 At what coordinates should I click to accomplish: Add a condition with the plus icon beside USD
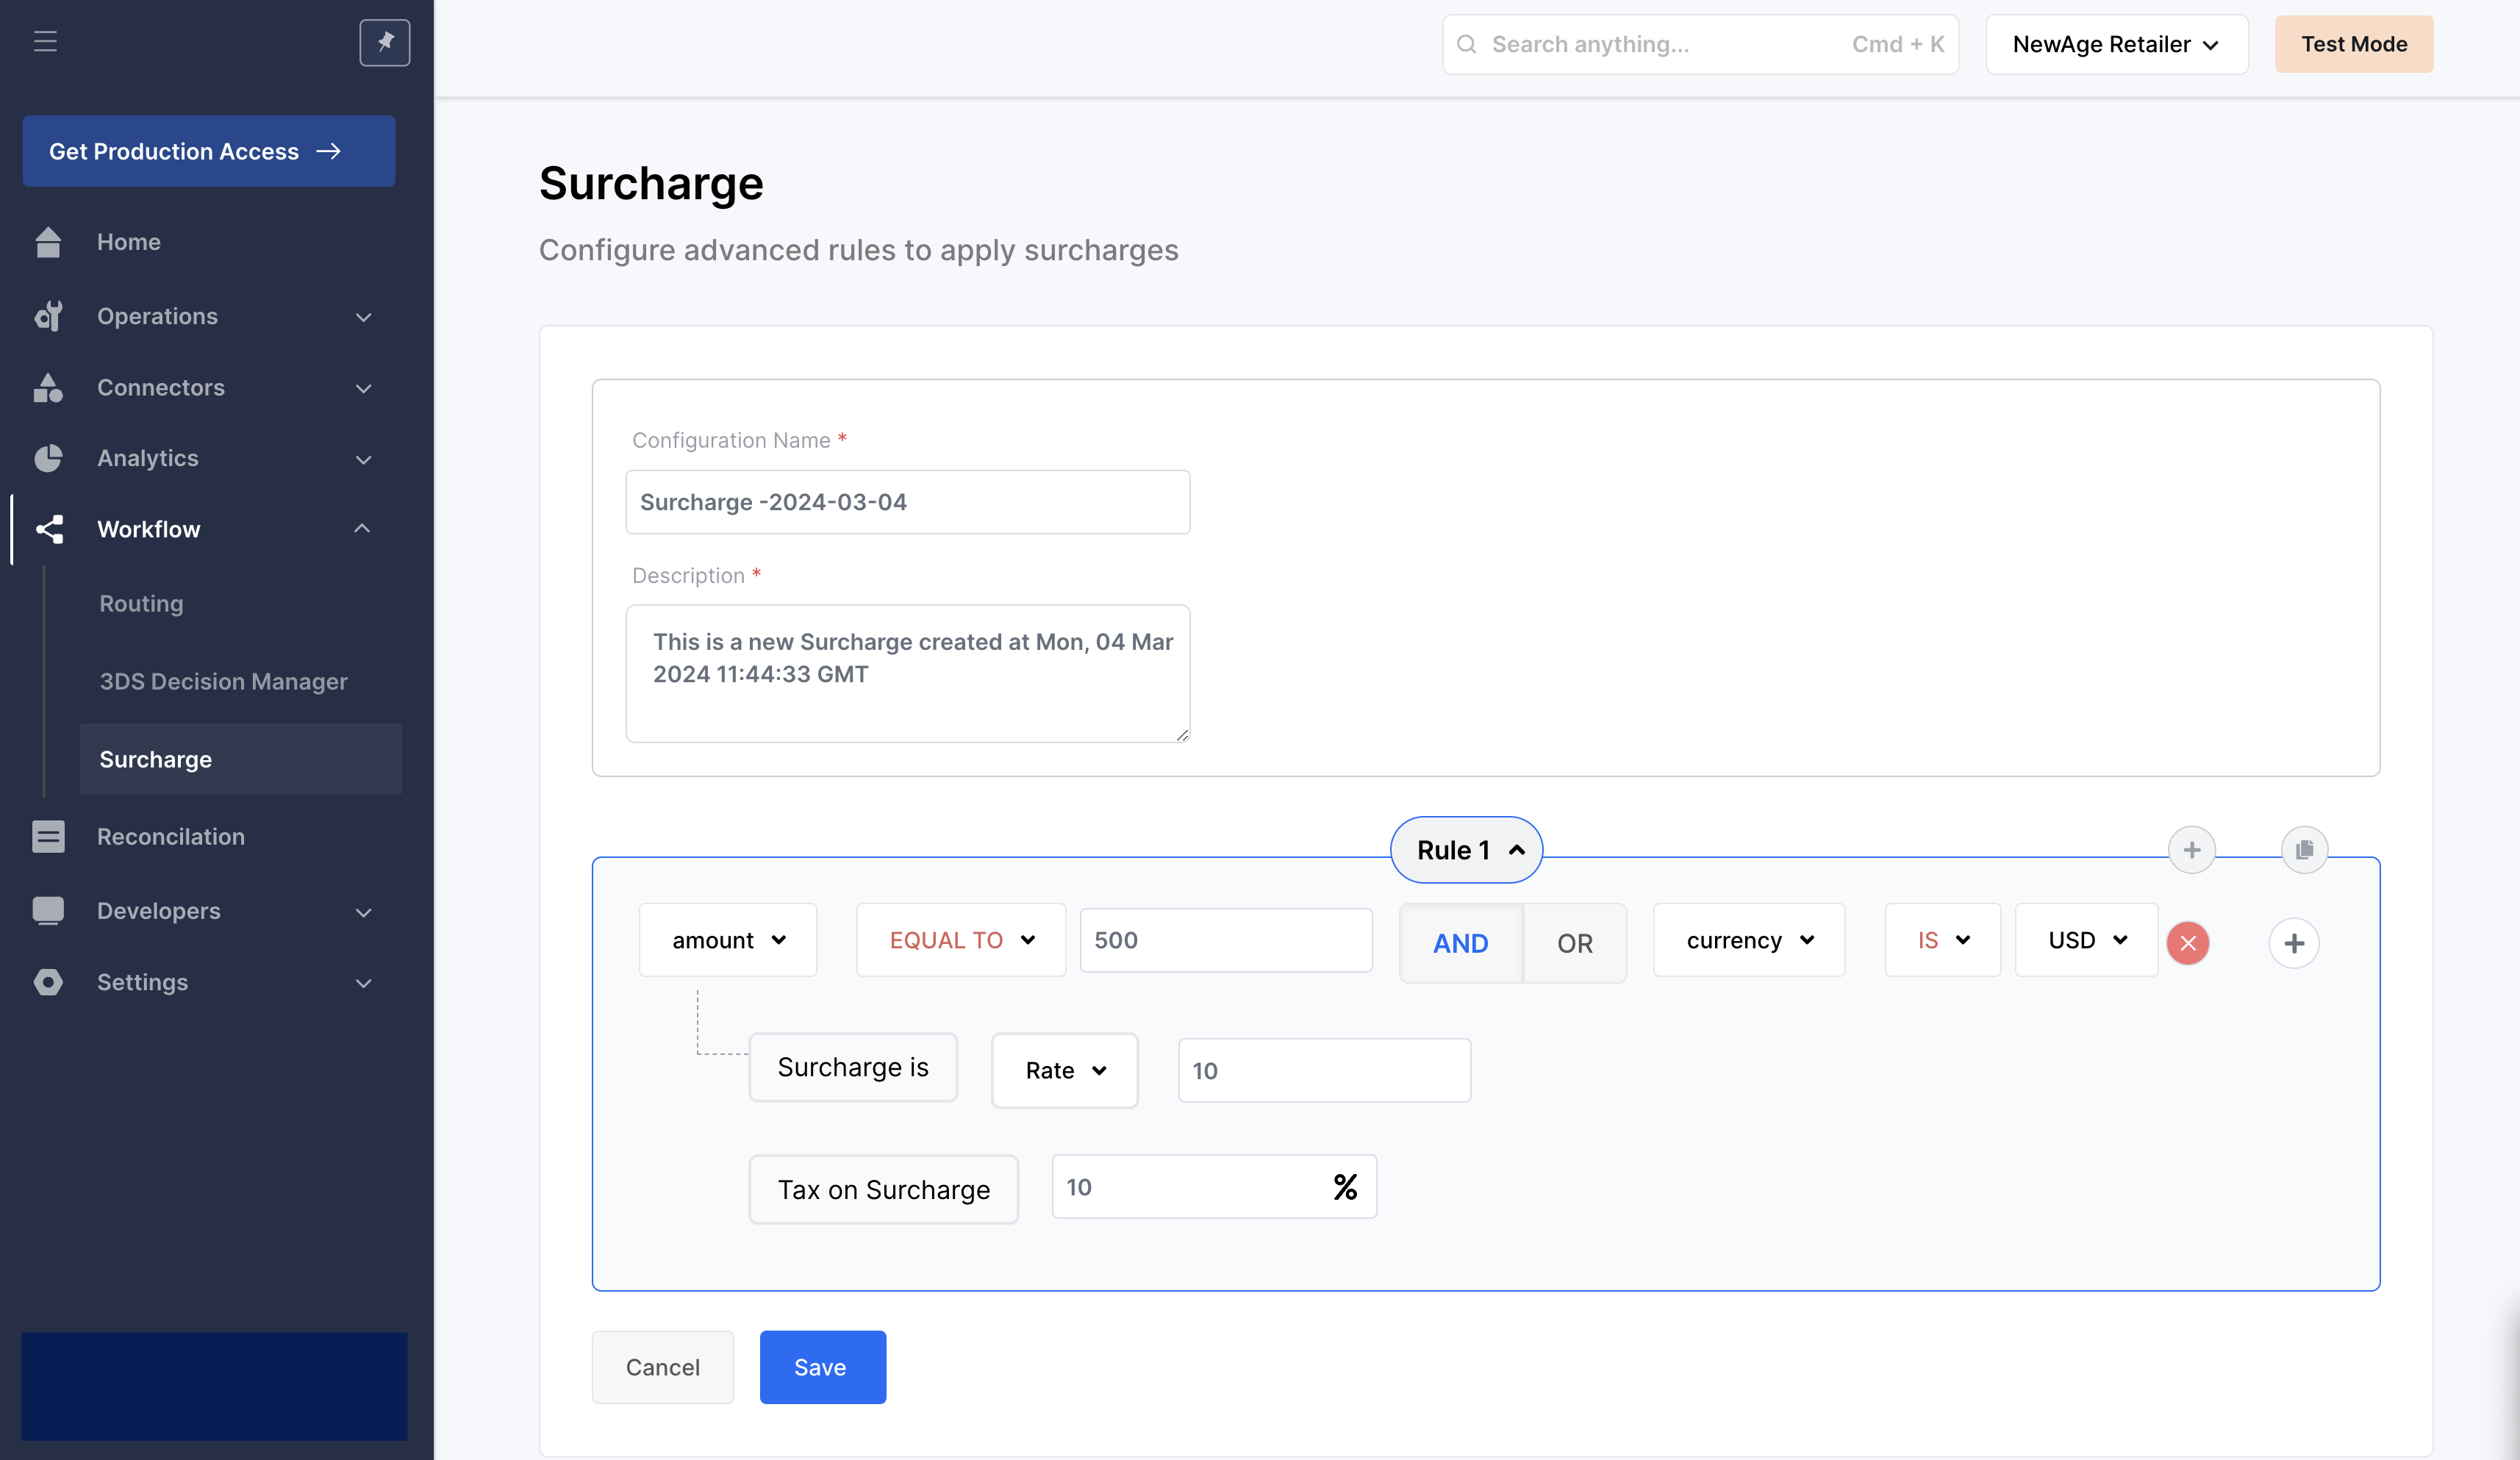[2293, 943]
